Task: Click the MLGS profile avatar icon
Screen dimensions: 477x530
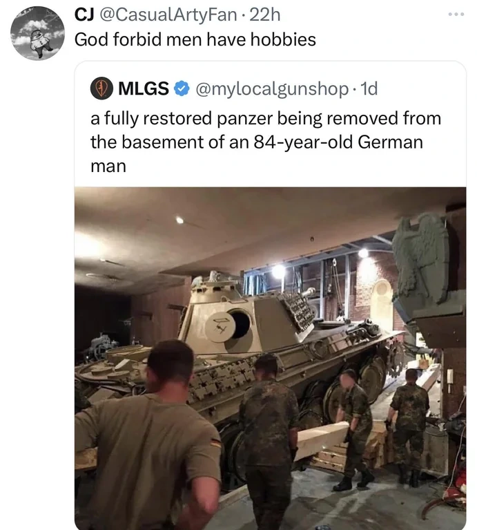Action: point(101,88)
